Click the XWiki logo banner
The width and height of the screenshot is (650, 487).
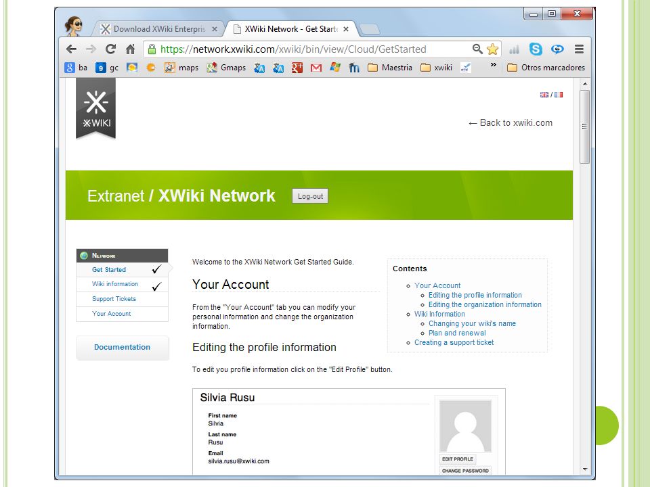(x=95, y=108)
